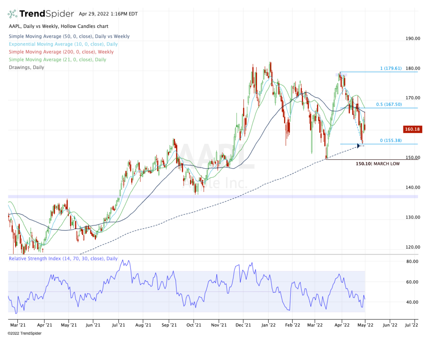Click the Oct '21 date axis label
The height and width of the screenshot is (337, 430).
[x=193, y=325]
